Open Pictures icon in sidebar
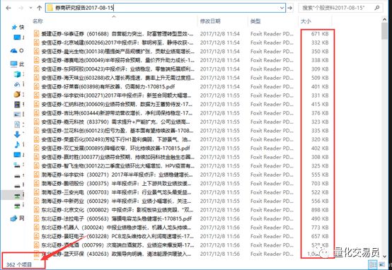The image size is (392, 270). [x=17, y=115]
